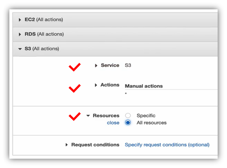Collapse the Resources row triangle
This screenshot has height=168, width=227.
88,116
